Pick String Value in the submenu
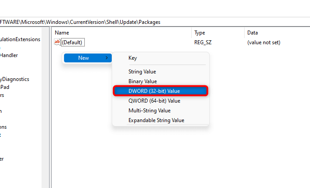310x188 pixels. point(142,72)
